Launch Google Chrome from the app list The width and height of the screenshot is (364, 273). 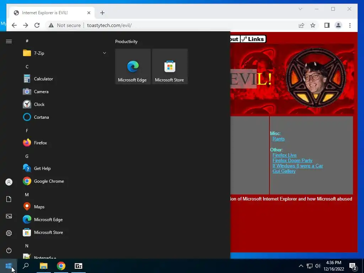click(65, 181)
